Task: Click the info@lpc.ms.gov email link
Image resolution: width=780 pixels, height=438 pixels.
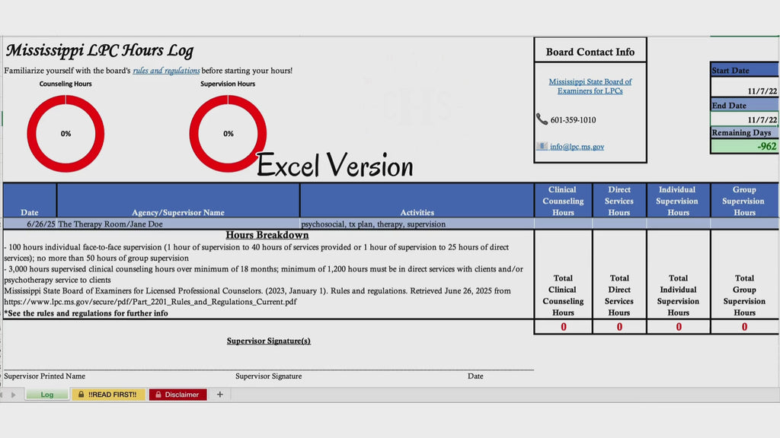Action: point(577,147)
